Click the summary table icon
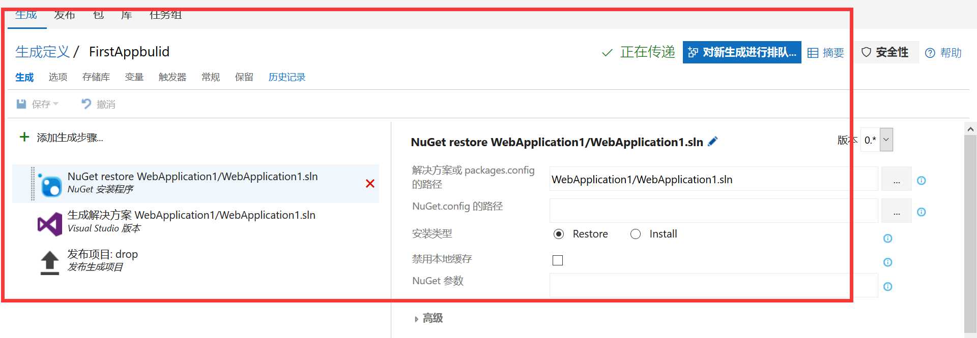 point(813,53)
